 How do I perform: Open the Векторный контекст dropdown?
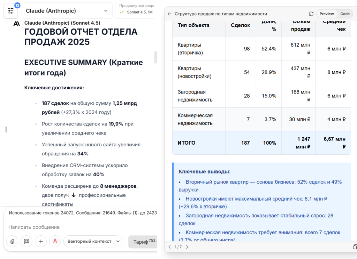click(x=93, y=241)
